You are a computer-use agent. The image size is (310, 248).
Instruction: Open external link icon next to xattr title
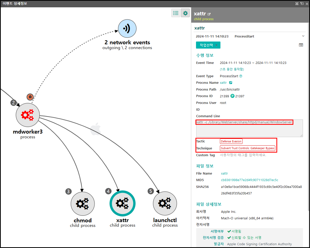coord(209,14)
